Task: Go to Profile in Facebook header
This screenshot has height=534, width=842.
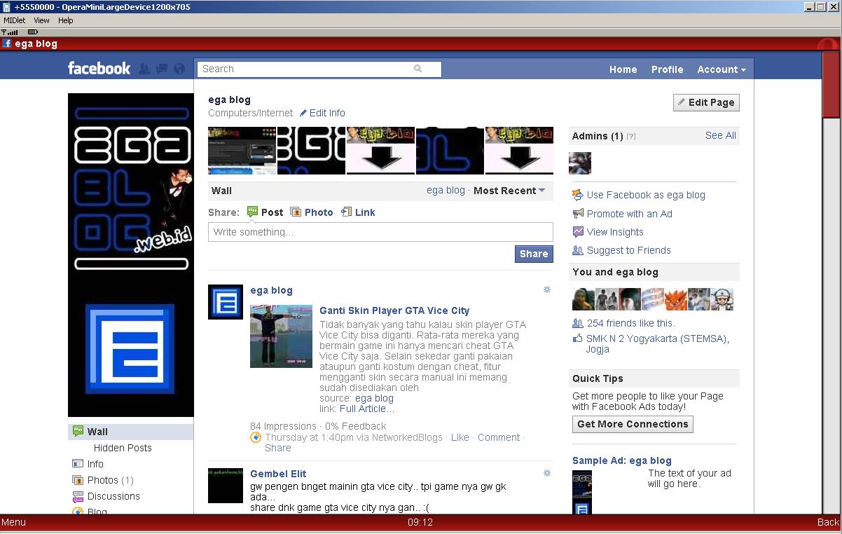Action: (x=668, y=69)
